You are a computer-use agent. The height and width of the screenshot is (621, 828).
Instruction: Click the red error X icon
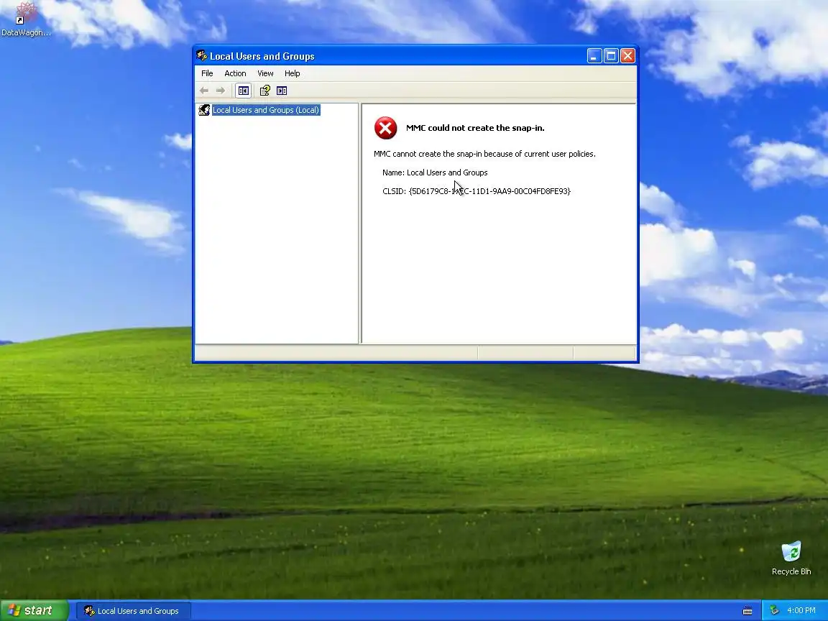click(385, 128)
